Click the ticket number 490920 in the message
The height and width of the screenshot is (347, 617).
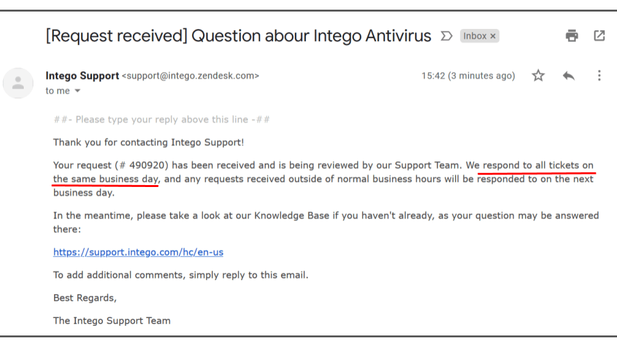[147, 165]
